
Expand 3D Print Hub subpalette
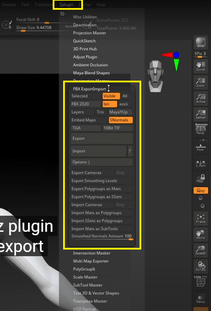[85, 49]
